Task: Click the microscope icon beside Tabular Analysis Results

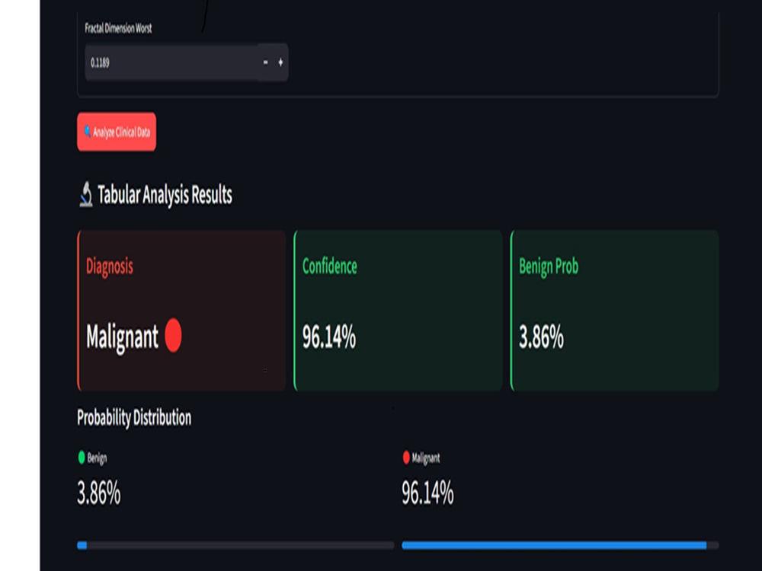Action: (x=86, y=195)
